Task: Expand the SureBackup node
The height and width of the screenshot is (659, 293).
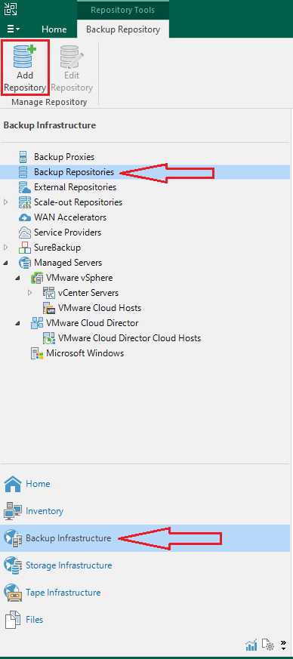Action: coord(5,248)
